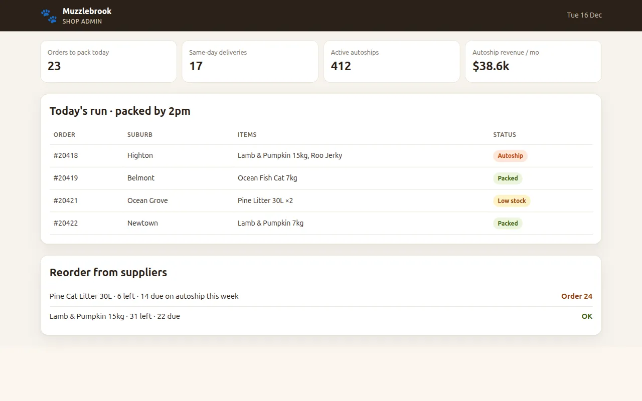The height and width of the screenshot is (401, 642).
Task: Select the Active autoships card
Action: [392, 61]
